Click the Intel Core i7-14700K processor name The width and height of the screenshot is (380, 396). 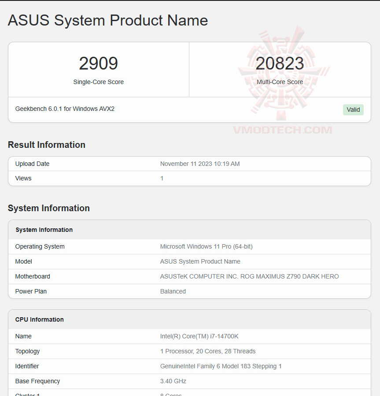pos(199,336)
